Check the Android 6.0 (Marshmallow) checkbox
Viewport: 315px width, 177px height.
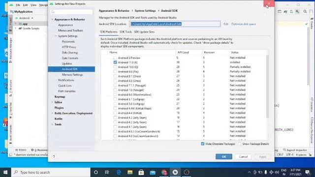pyautogui.click(x=115, y=94)
